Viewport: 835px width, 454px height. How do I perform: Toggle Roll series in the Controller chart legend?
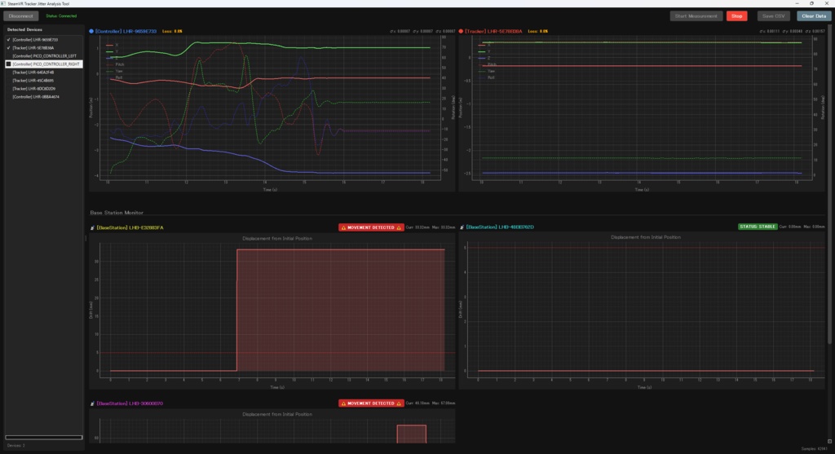click(114, 77)
